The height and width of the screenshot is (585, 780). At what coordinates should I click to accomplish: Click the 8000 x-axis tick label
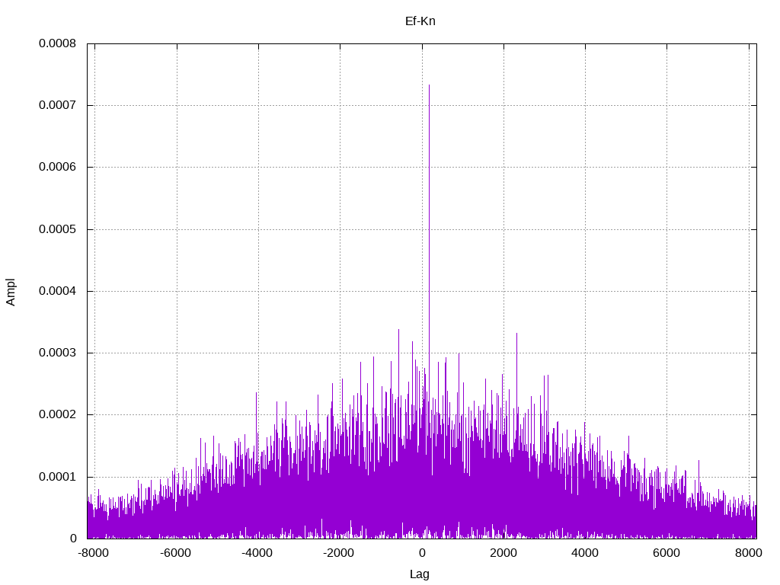(749, 553)
